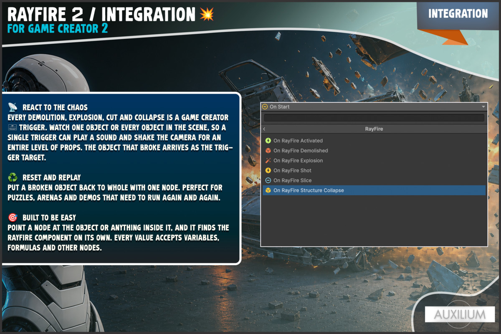Select On RayFire Activated trigger
501x334 pixels.
pos(374,141)
